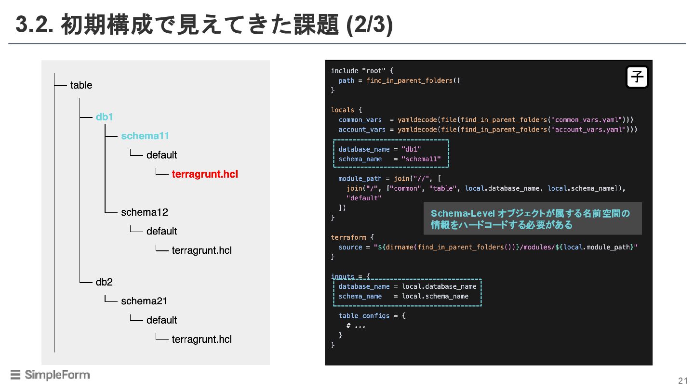This screenshot has height=390, width=694.
Task: Select the db2 folder in the tree
Action: pos(104,282)
